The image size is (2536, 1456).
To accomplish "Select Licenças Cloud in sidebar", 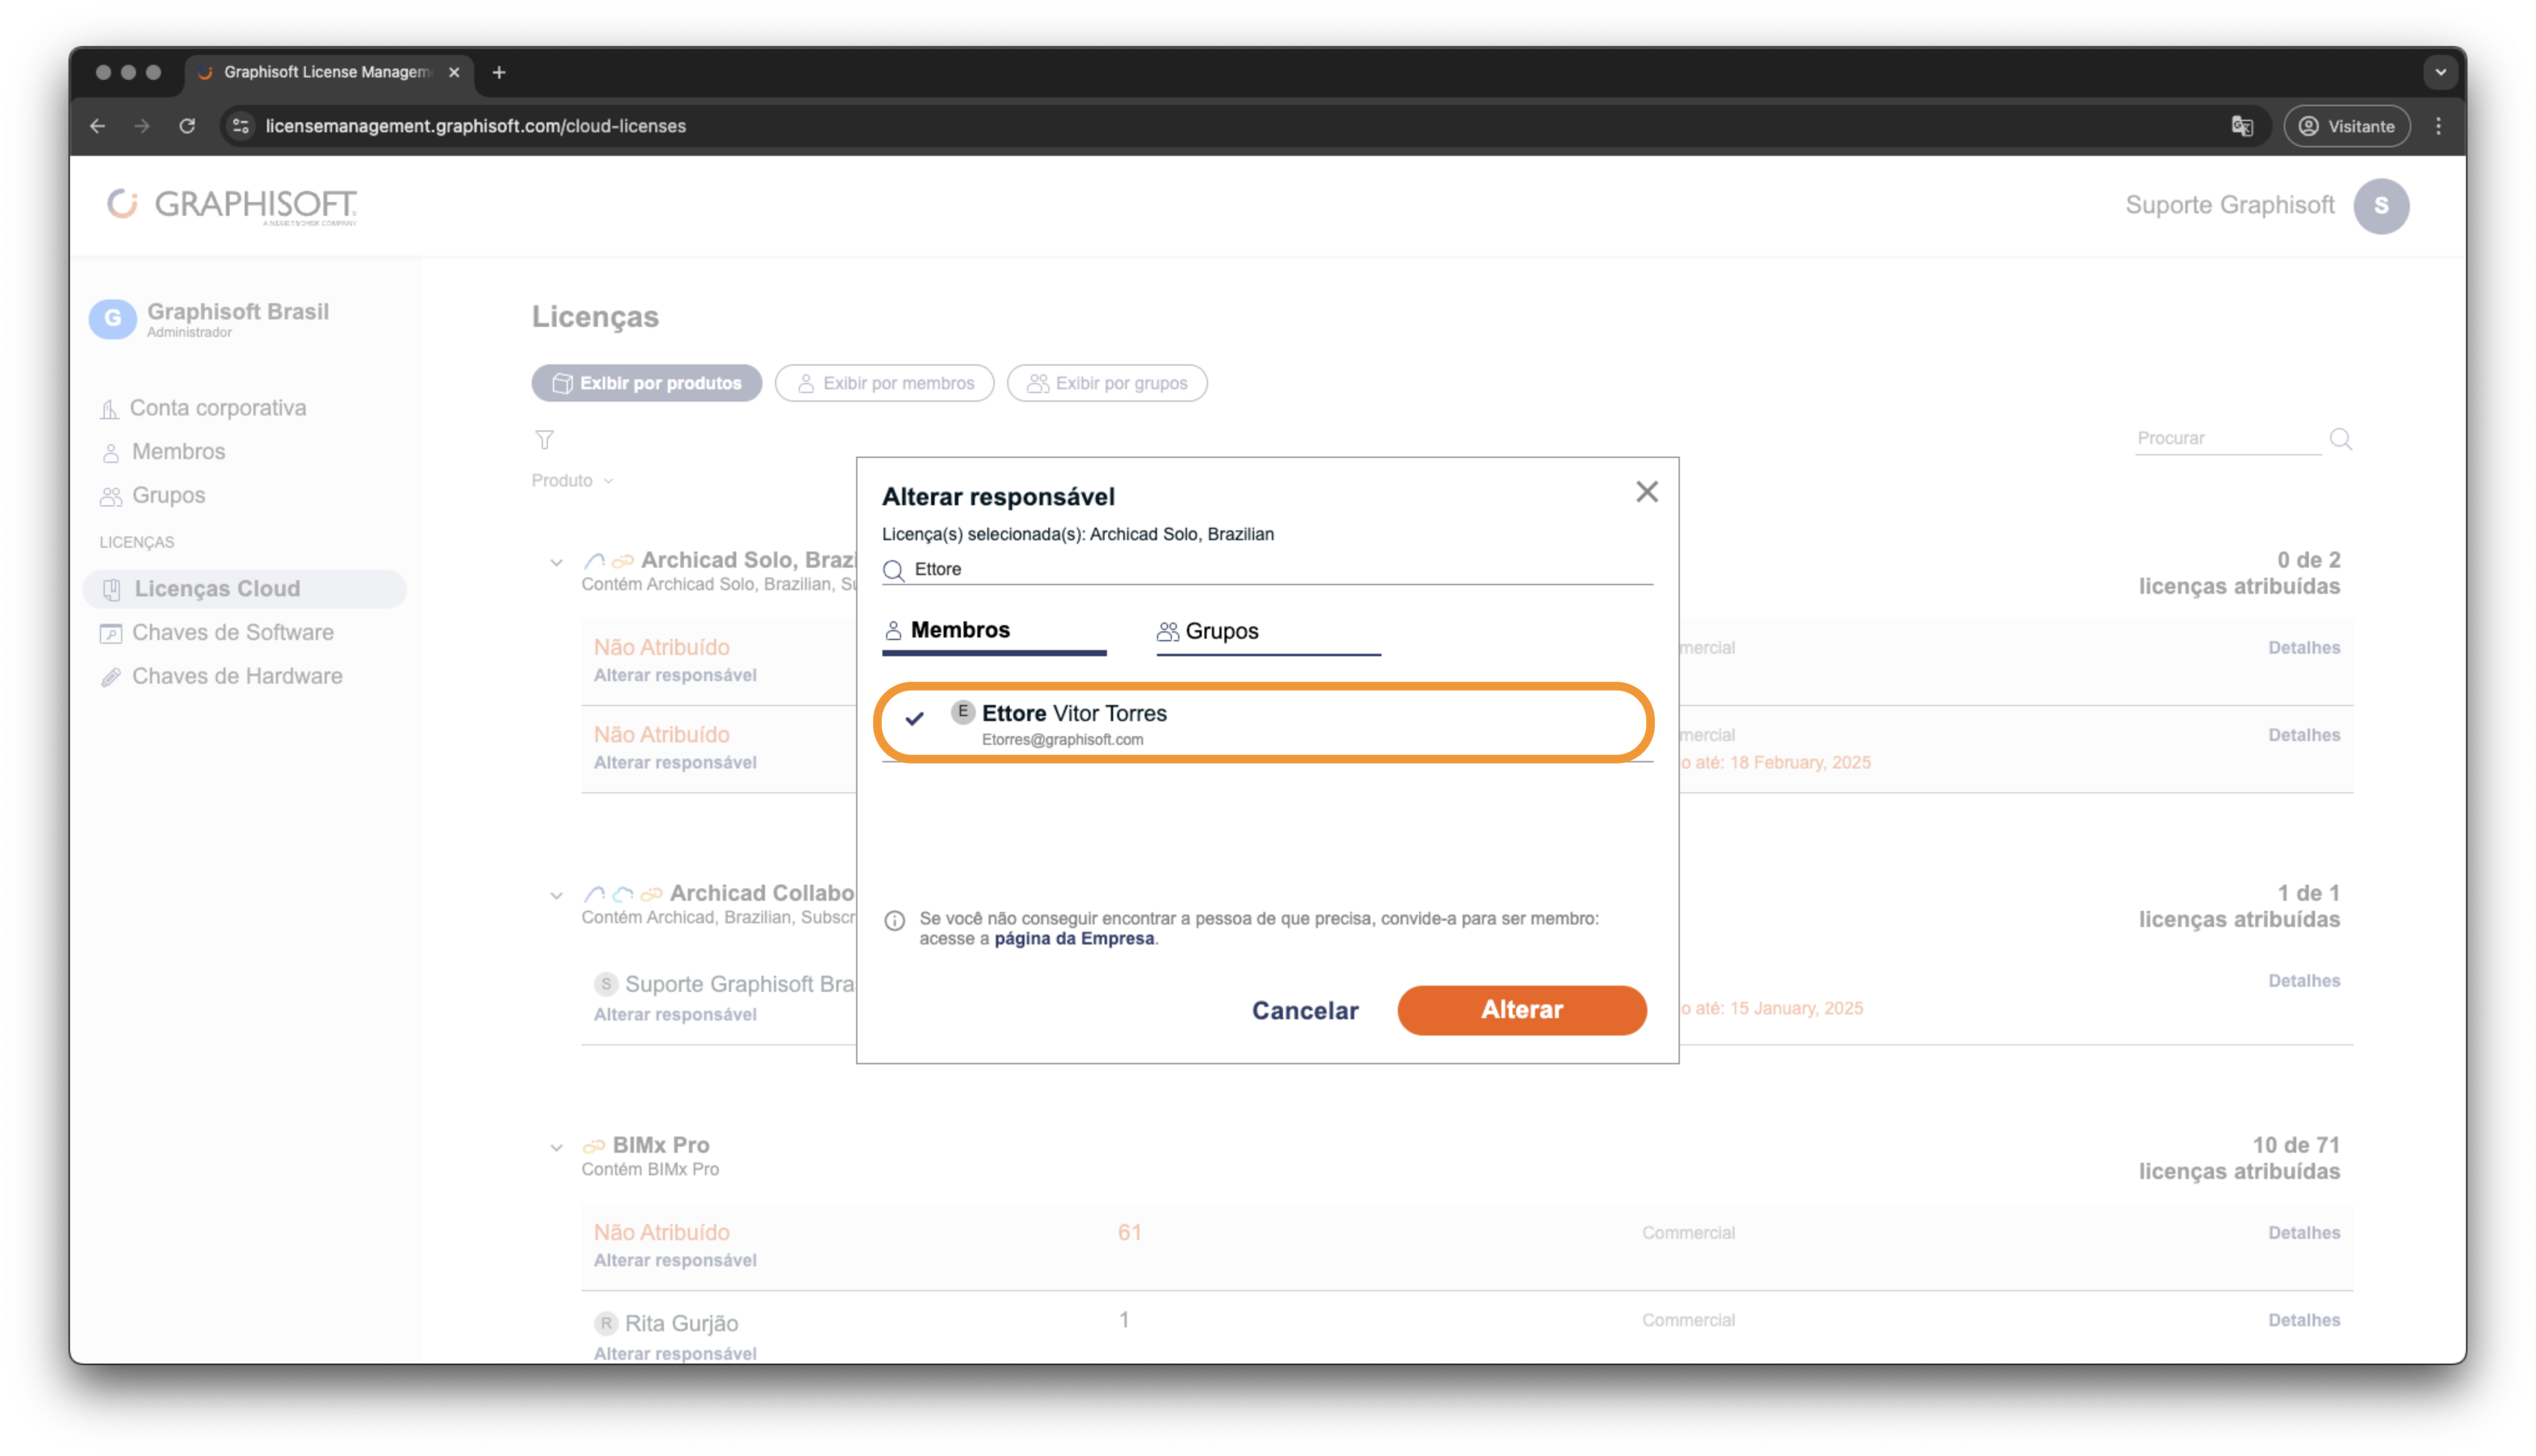I will 244,589.
